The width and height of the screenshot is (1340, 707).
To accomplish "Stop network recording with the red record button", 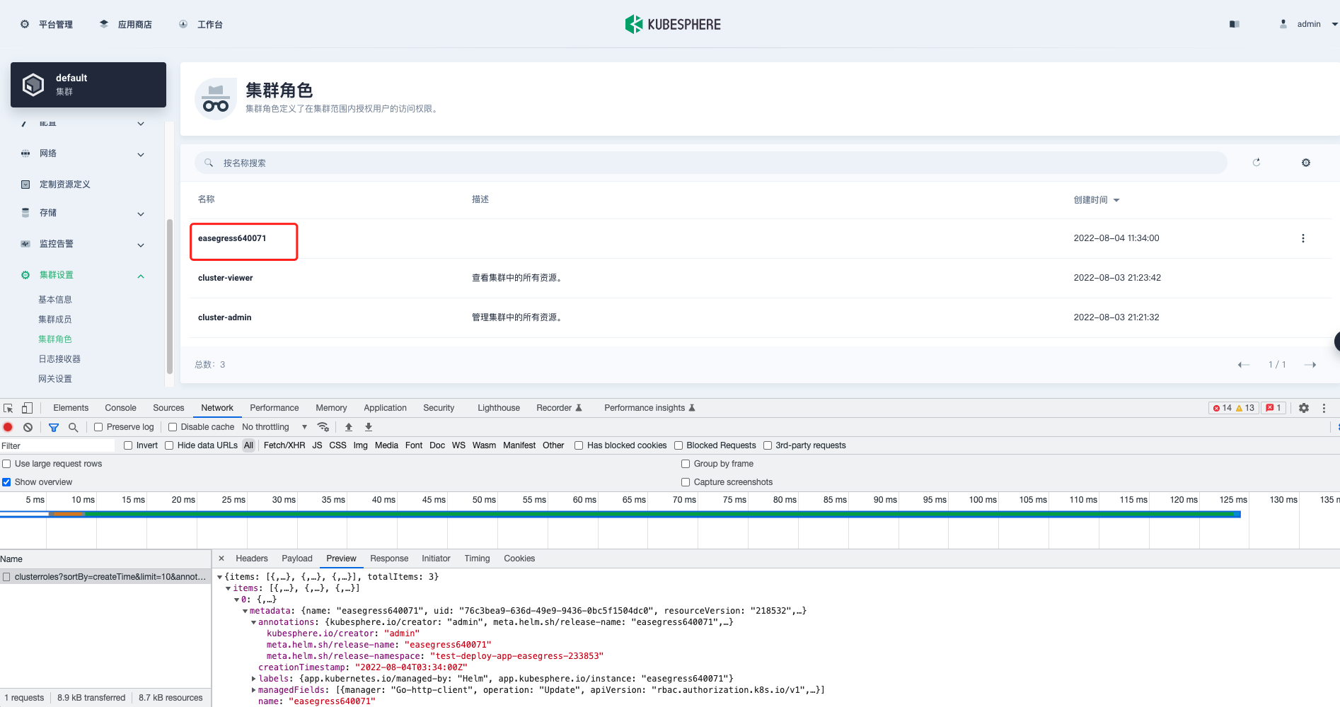I will pyautogui.click(x=8, y=427).
